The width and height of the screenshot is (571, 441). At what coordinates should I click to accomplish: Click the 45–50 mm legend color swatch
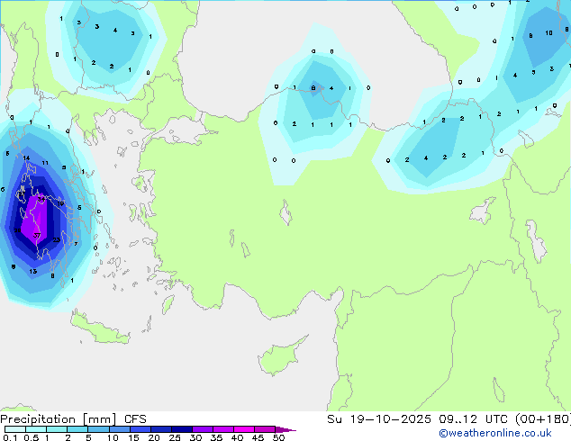(265, 429)
